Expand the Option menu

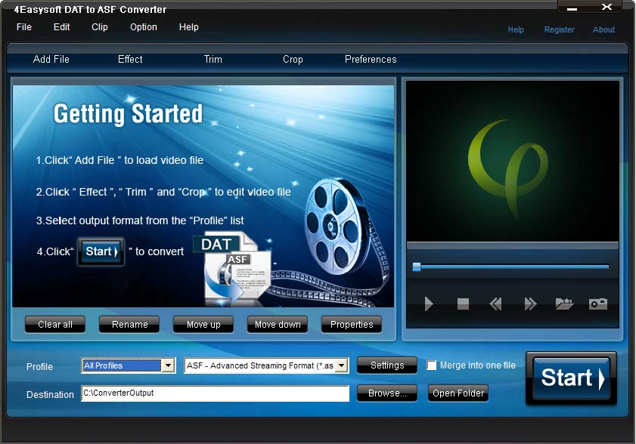(x=143, y=26)
